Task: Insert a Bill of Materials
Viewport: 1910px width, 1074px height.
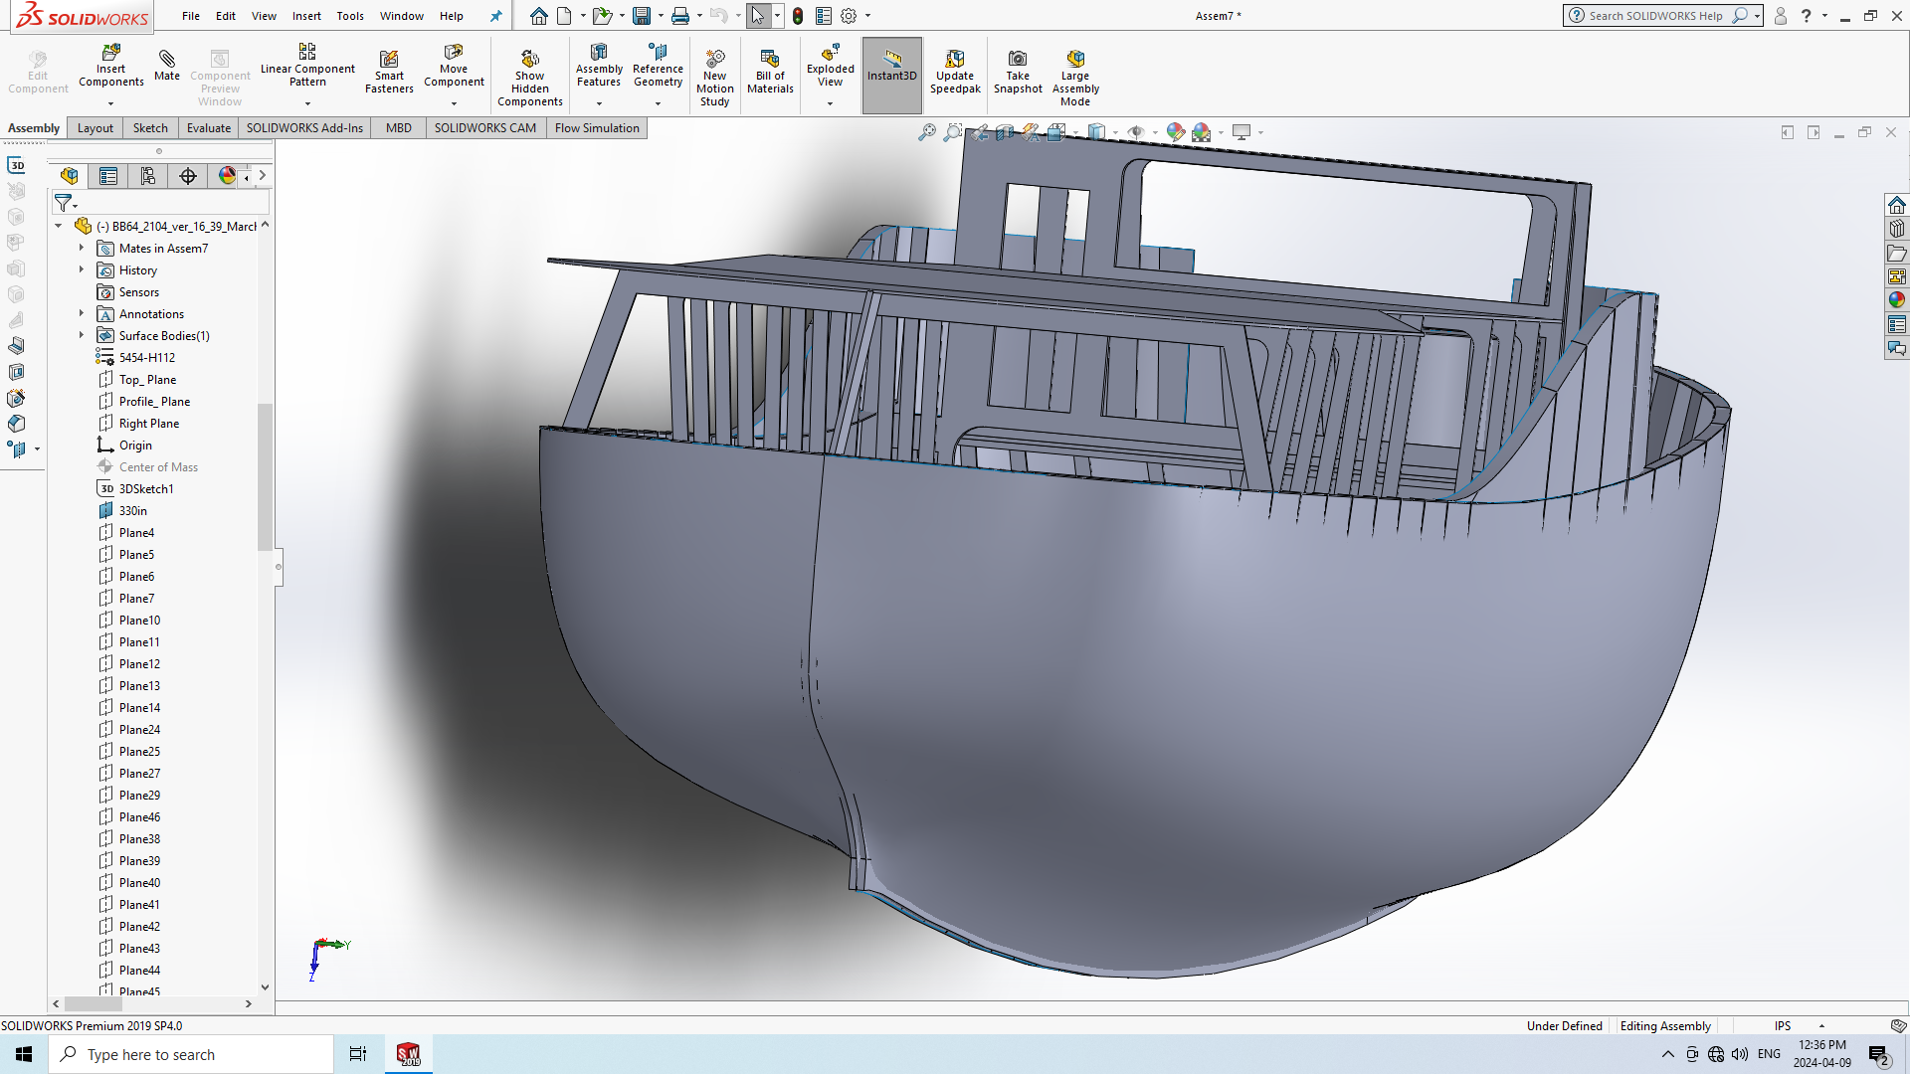Action: tap(770, 72)
